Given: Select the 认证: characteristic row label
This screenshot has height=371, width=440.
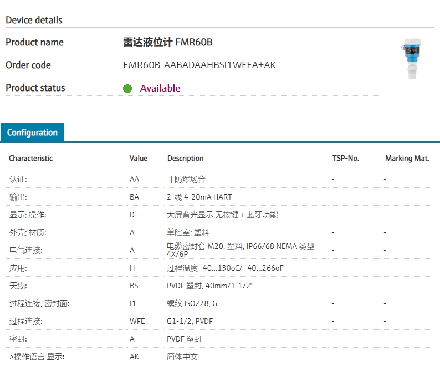Looking at the screenshot, I should click(18, 179).
